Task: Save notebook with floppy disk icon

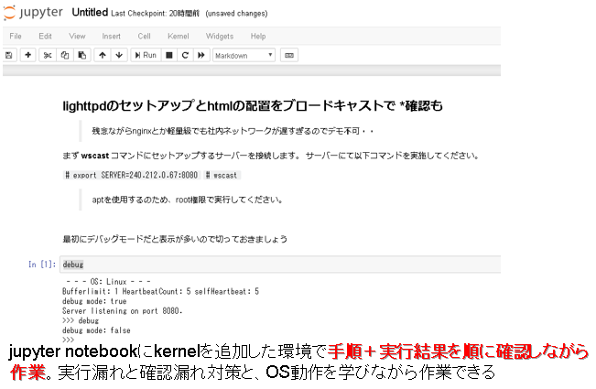Action: [x=9, y=56]
